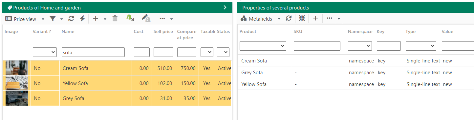Click the plus icon to add a product
This screenshot has width=474, height=120.
[96, 19]
